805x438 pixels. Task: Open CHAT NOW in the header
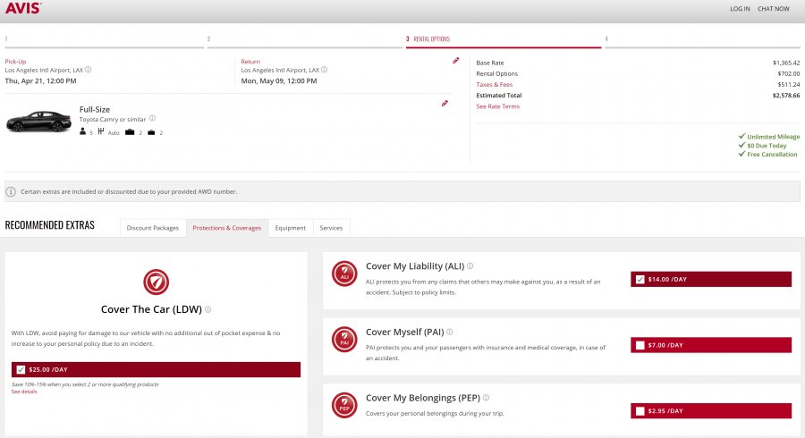point(774,9)
